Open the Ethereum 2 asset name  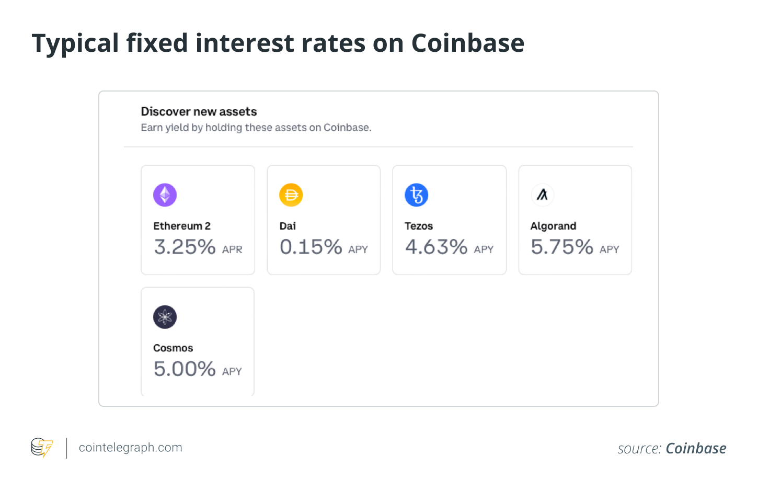pyautogui.click(x=182, y=226)
